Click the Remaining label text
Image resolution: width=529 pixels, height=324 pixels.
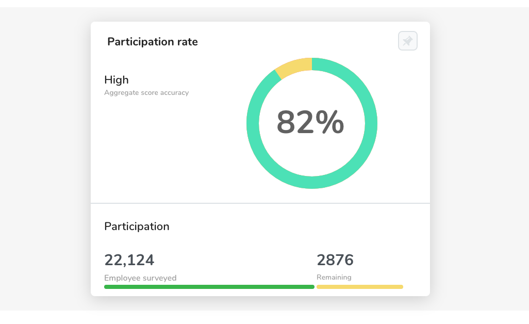tap(334, 277)
